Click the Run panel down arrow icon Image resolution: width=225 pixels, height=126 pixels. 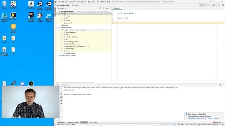[61, 91]
